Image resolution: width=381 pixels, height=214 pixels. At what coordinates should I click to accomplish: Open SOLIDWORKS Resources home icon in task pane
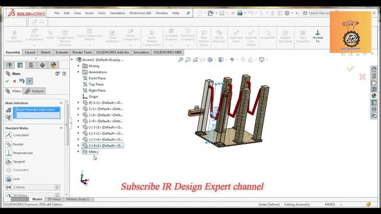(x=374, y=69)
